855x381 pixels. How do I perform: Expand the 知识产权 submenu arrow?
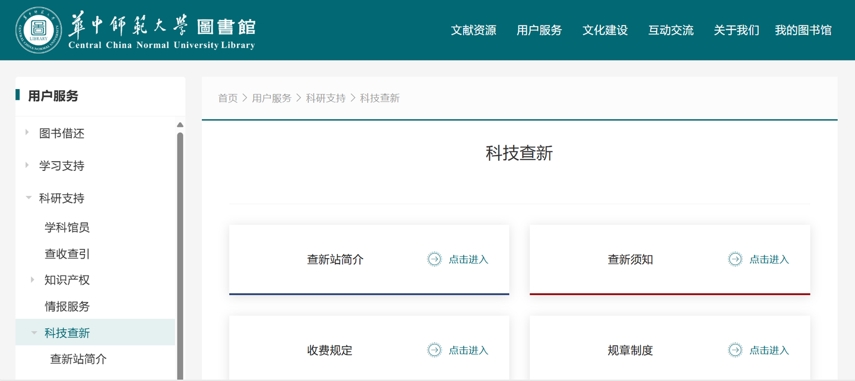(x=33, y=280)
